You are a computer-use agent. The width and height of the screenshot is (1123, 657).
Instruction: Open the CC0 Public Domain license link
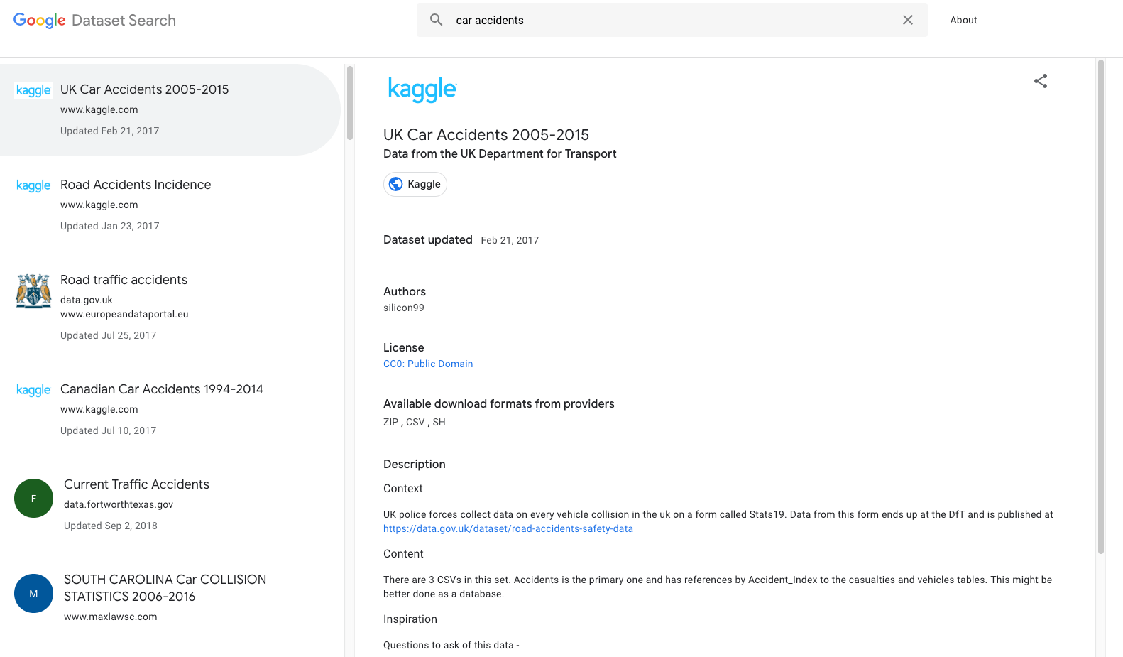tap(427, 363)
